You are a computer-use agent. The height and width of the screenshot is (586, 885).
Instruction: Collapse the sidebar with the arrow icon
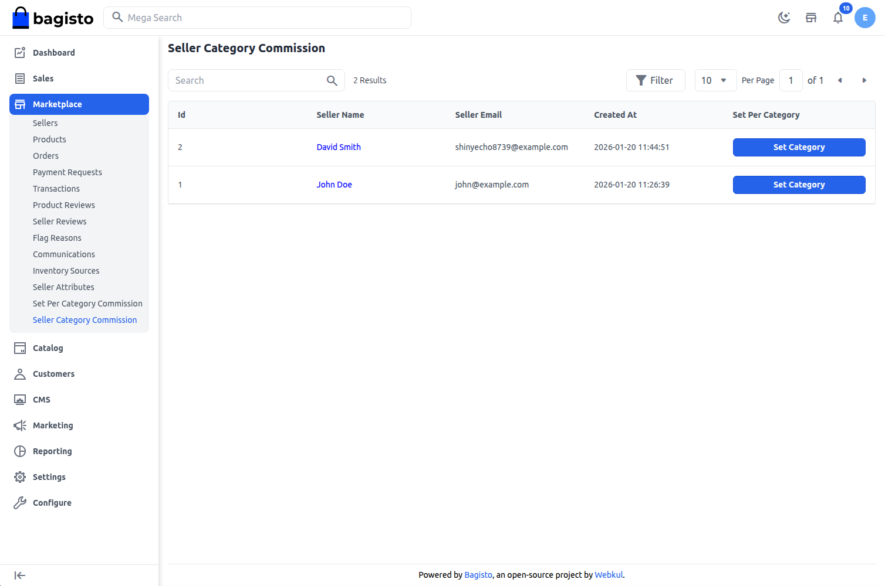tap(19, 575)
